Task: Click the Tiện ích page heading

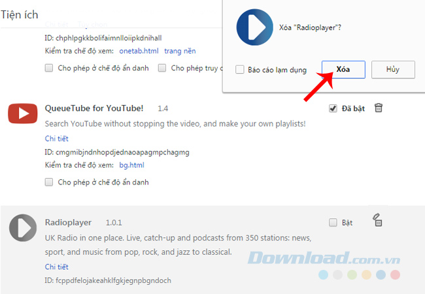Action: point(20,14)
